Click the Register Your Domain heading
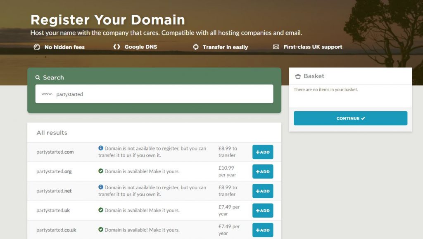 point(107,19)
